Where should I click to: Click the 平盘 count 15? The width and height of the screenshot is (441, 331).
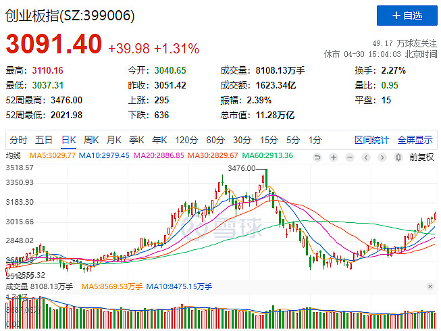tap(386, 100)
